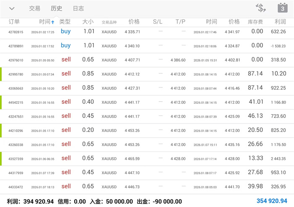Open the calendar date range icon

pyautogui.click(x=283, y=8)
